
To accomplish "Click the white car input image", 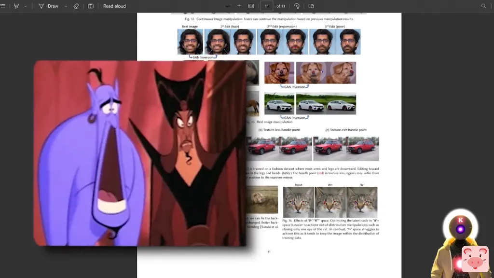I will (279, 104).
